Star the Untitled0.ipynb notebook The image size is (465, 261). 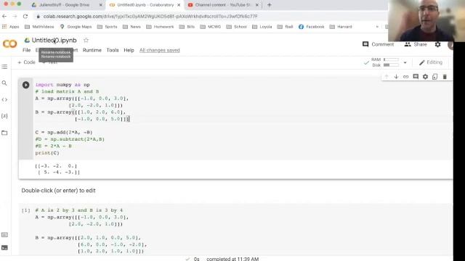click(x=86, y=41)
